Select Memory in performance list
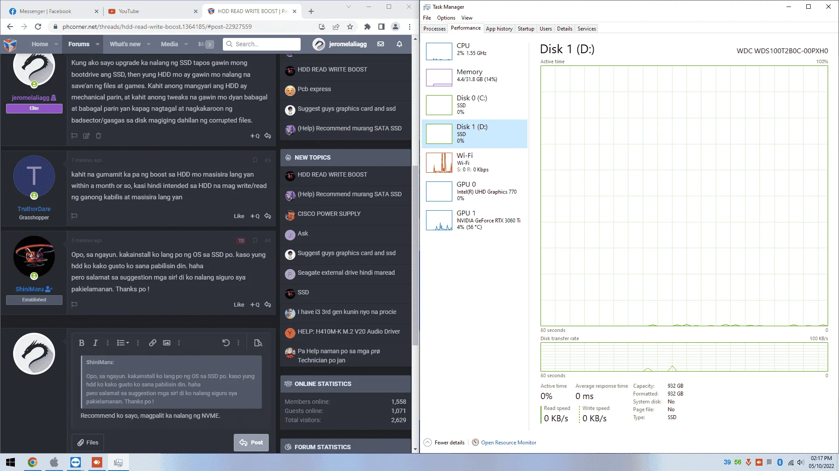The width and height of the screenshot is (839, 471). click(x=475, y=77)
